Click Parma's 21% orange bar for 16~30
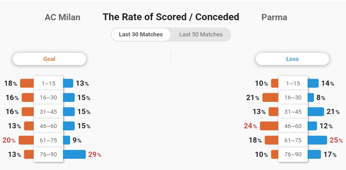Image resolution: width=346 pixels, height=170 pixels. [271, 98]
